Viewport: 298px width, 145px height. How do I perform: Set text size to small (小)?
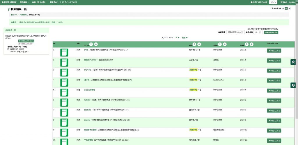(283, 8)
